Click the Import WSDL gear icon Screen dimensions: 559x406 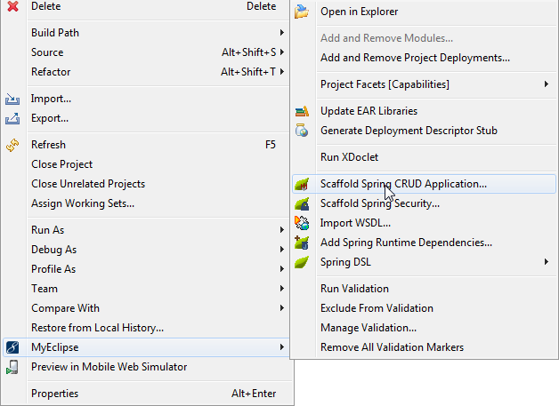[302, 223]
